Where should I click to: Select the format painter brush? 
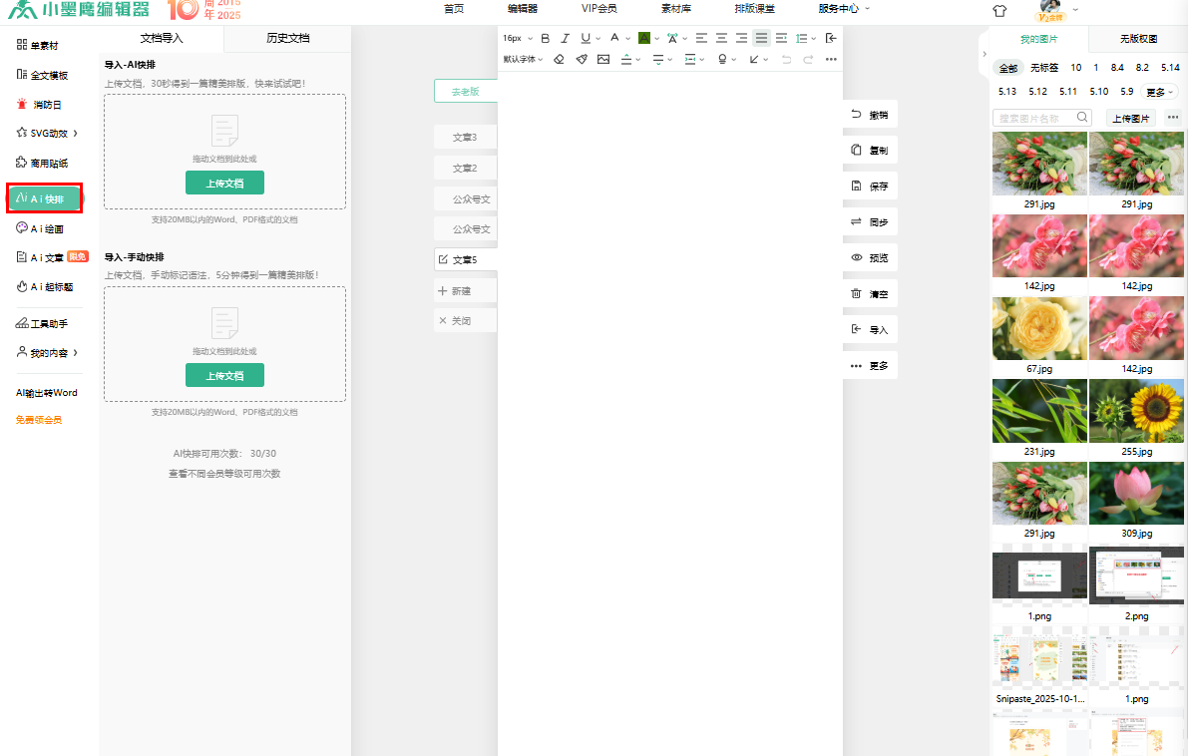click(x=582, y=59)
